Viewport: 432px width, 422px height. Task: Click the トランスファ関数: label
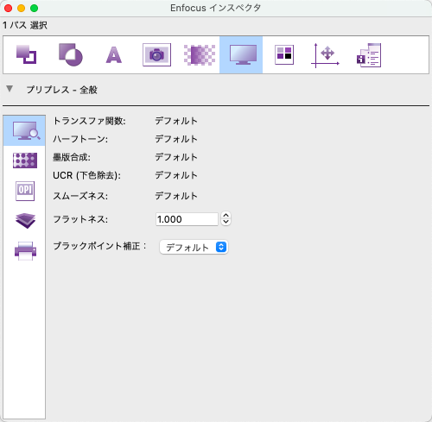pyautogui.click(x=89, y=121)
